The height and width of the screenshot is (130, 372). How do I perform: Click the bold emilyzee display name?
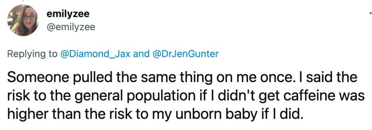(x=68, y=14)
